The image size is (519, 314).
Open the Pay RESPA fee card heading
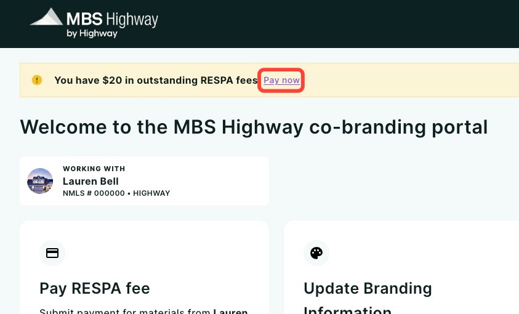click(x=95, y=288)
